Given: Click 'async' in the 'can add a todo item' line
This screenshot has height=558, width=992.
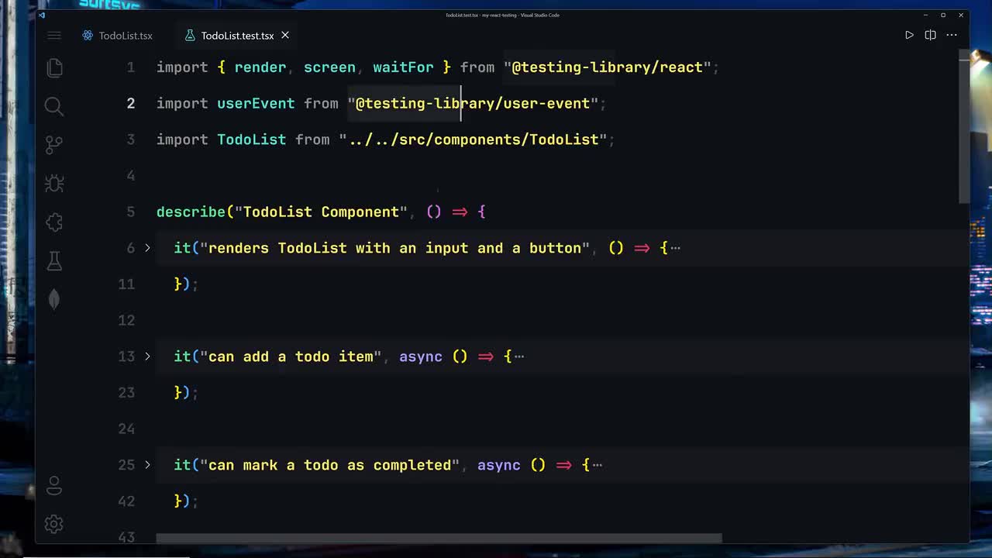Looking at the screenshot, I should point(421,356).
